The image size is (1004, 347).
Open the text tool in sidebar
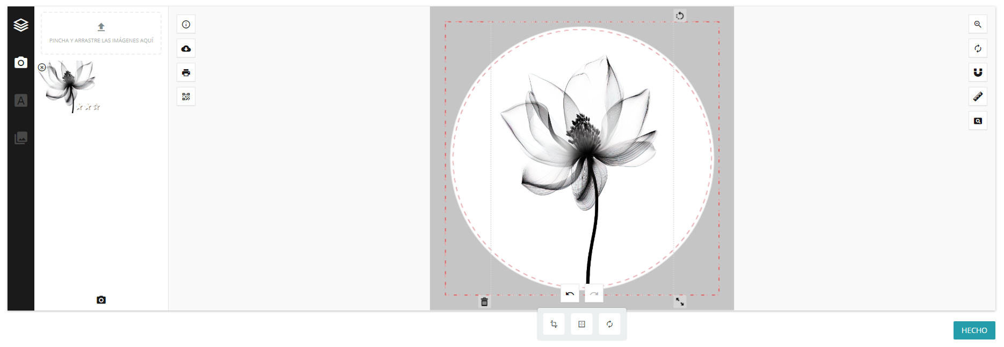21,100
